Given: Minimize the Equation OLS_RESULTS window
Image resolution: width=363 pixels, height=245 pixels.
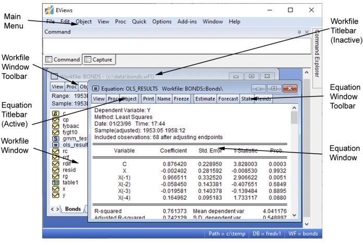Looking at the screenshot, I should coord(259,89).
